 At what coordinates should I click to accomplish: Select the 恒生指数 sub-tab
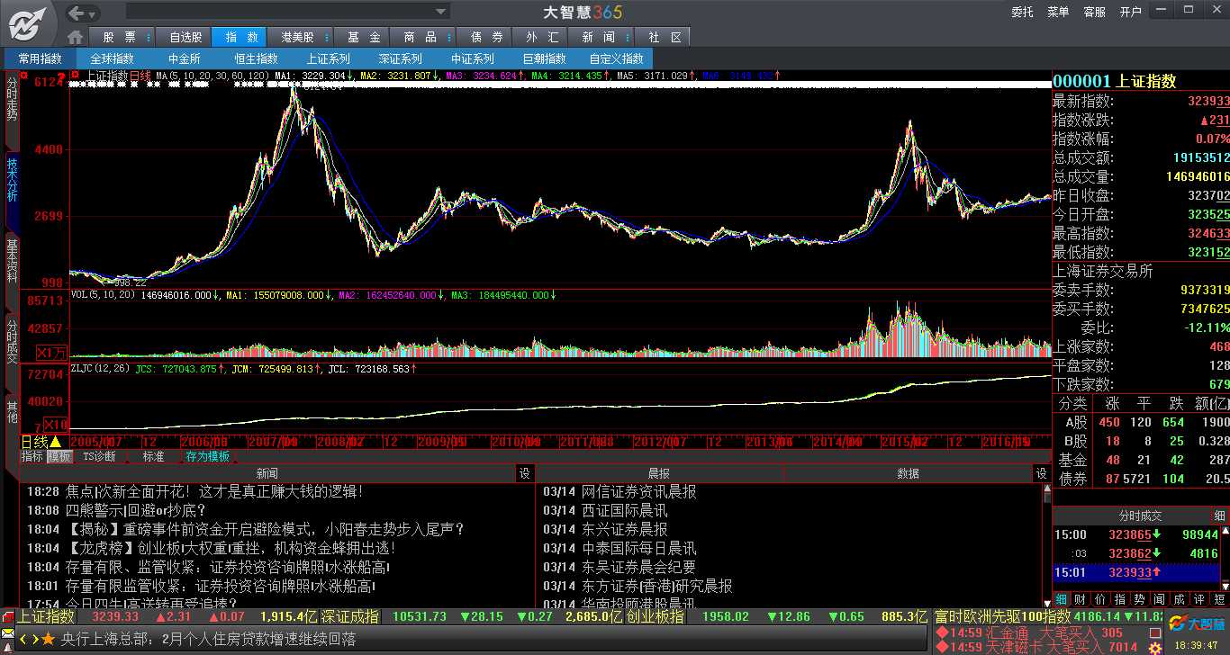tap(256, 58)
